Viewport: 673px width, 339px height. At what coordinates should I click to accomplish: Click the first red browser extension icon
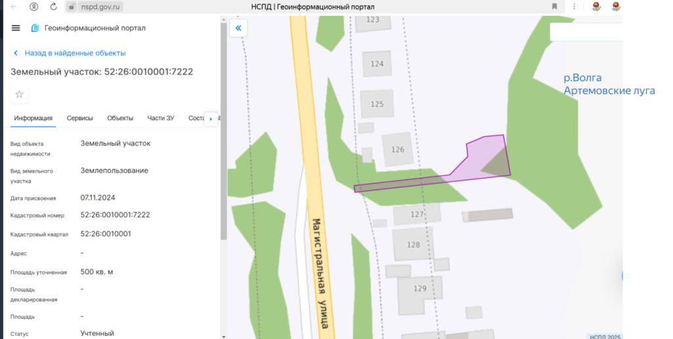tap(596, 7)
